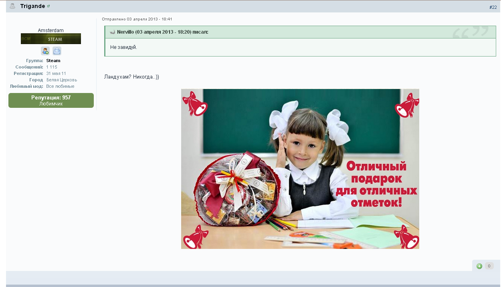Click the Любимчик reputation label
This screenshot has height=287, width=501.
pyautogui.click(x=51, y=104)
